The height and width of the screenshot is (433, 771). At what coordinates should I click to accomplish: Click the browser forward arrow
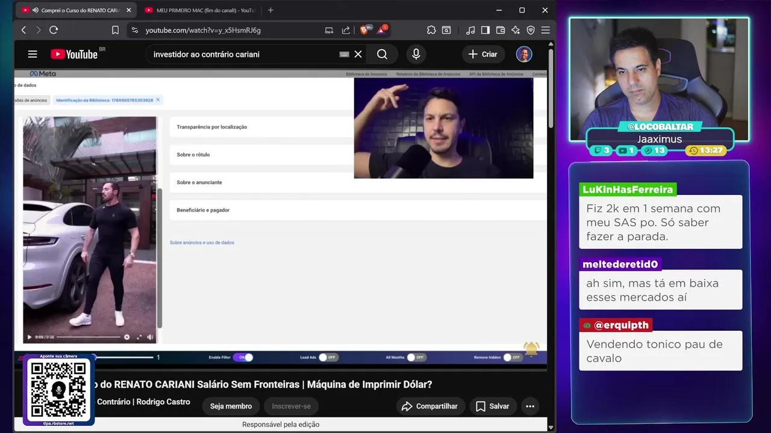tap(39, 30)
